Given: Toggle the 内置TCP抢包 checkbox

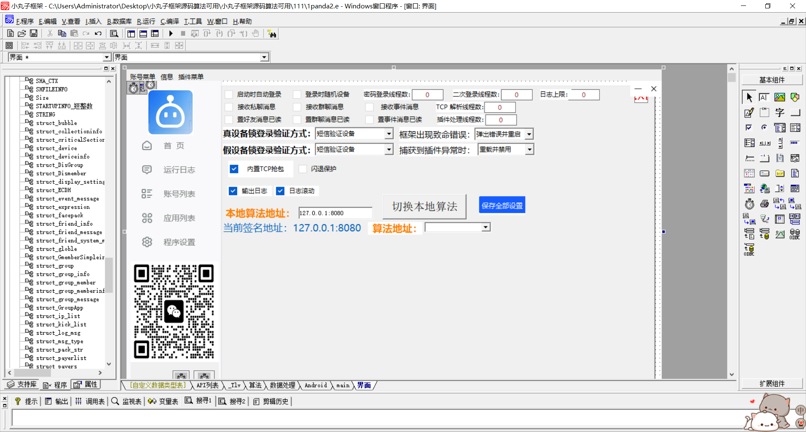Looking at the screenshot, I should (234, 169).
